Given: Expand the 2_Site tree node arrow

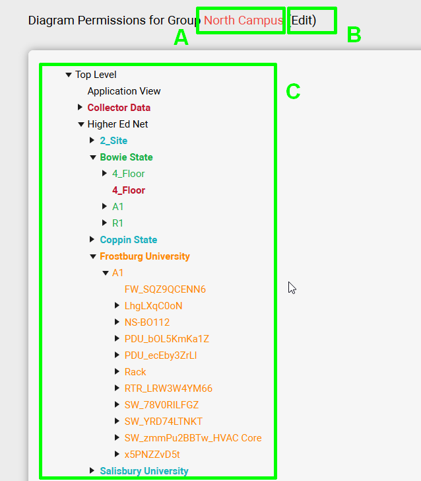Looking at the screenshot, I should [92, 141].
